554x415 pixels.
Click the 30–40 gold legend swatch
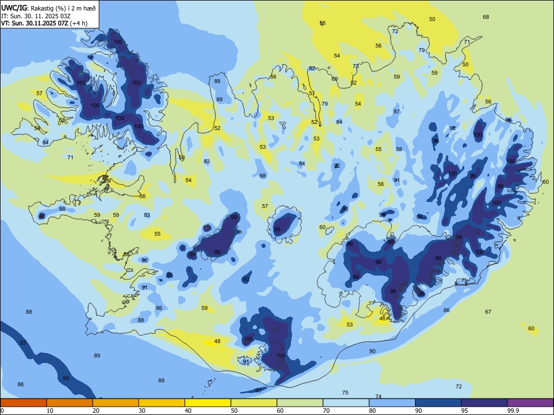(162, 403)
